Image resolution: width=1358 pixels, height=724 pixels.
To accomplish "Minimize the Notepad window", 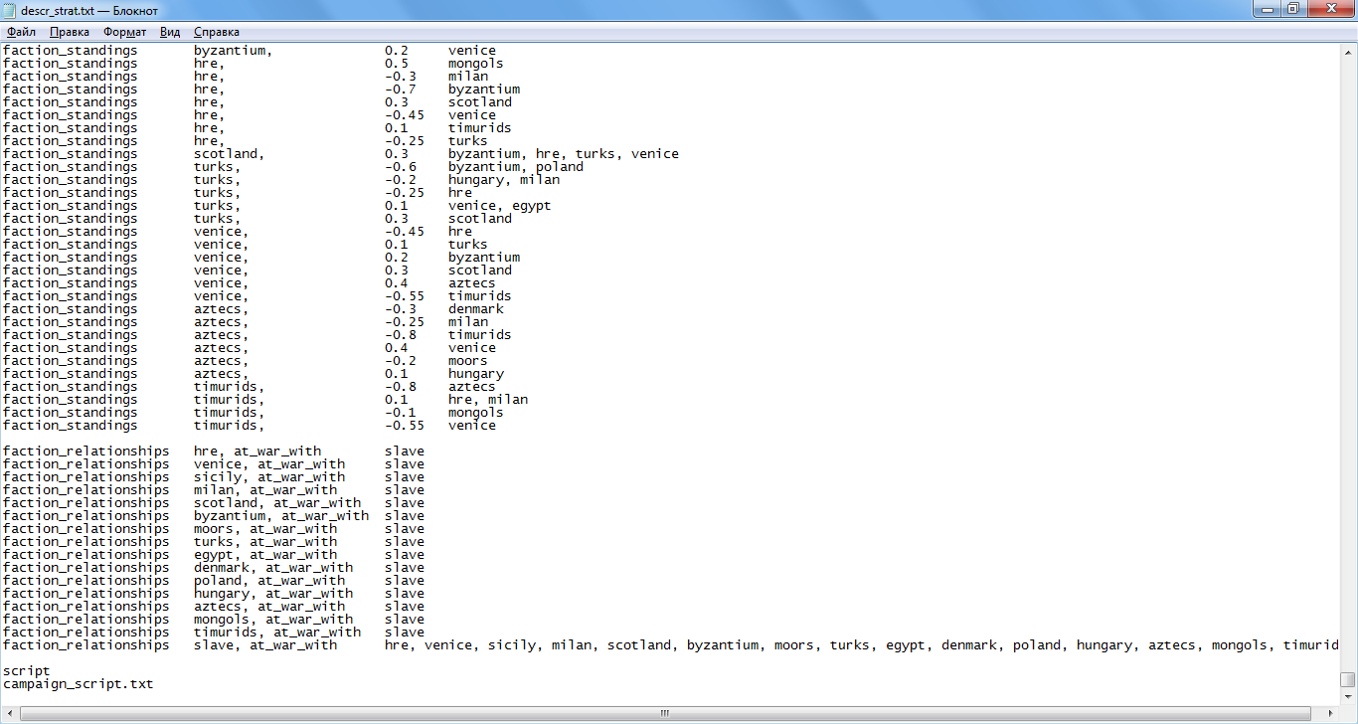I will tap(1267, 9).
